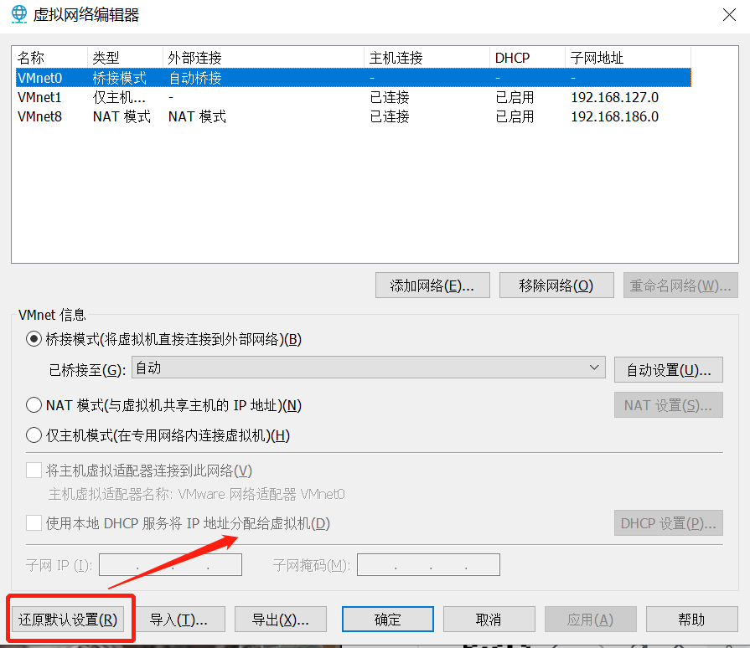The width and height of the screenshot is (750, 648).
Task: Click the 自动设置 button
Action: click(x=668, y=369)
